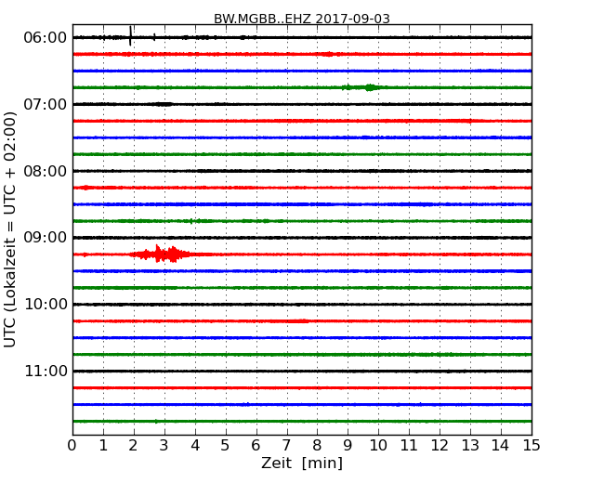Click the black spike on the 06:00 trace
Screen dimensions: 604x483
[131, 36]
